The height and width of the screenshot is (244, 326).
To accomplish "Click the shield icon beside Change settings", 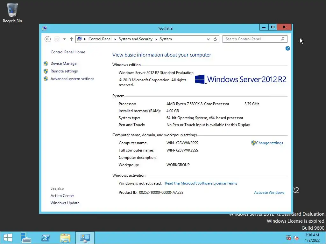I will 253,143.
